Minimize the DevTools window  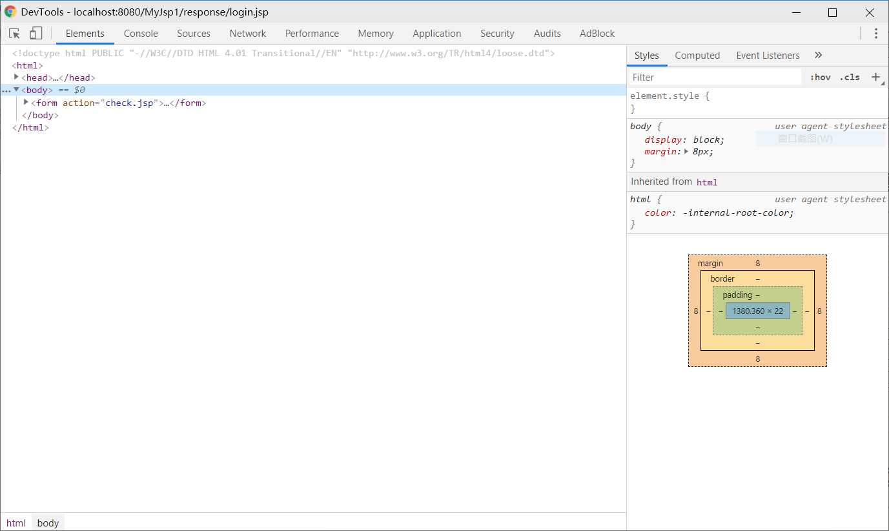(796, 12)
